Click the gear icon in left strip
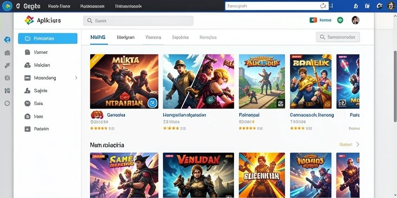This screenshot has height=198, width=397. coord(7,78)
